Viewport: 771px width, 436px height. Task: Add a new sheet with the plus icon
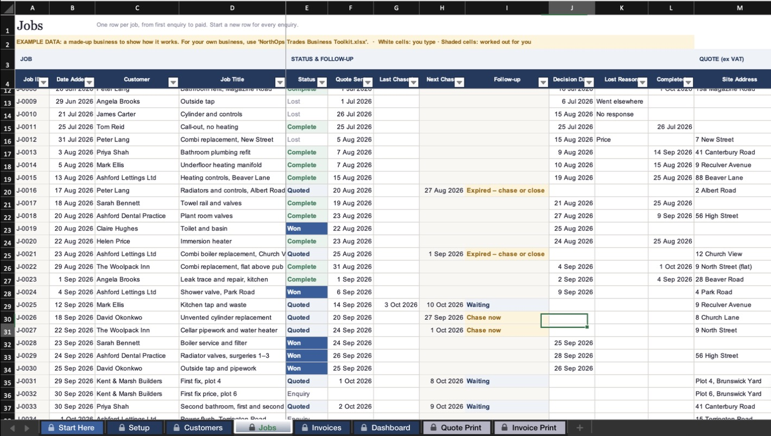point(579,428)
